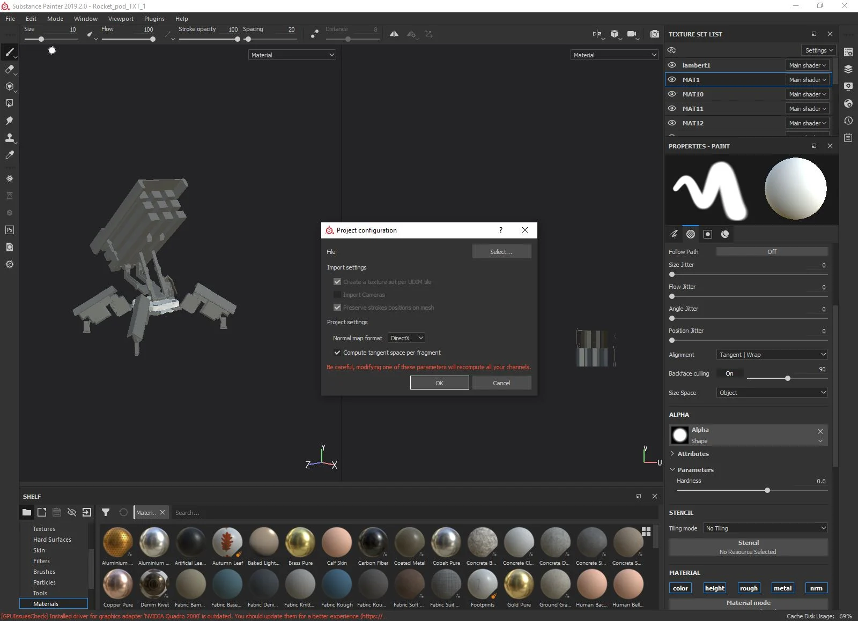Toggle visibility of MAT1 texture set
858x621 pixels.
672,79
